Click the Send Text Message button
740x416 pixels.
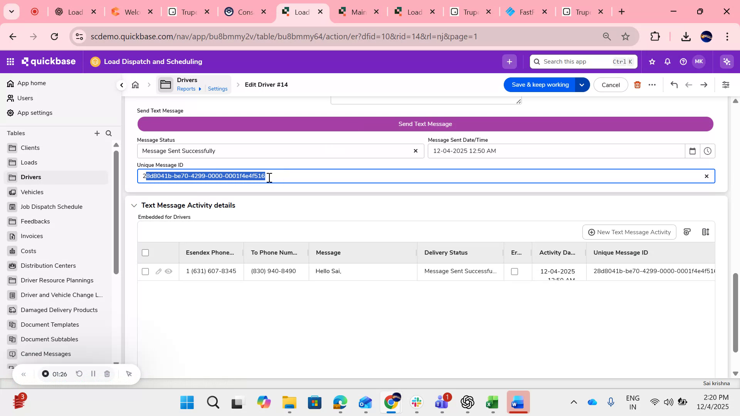pos(425,124)
